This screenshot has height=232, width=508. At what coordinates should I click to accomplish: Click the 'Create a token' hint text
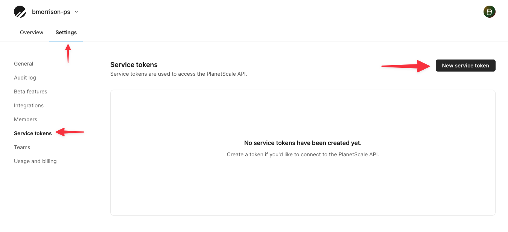coord(303,154)
